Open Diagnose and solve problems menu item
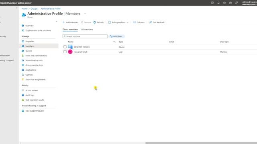The width and height of the screenshot is (257, 144). click(x=38, y=30)
